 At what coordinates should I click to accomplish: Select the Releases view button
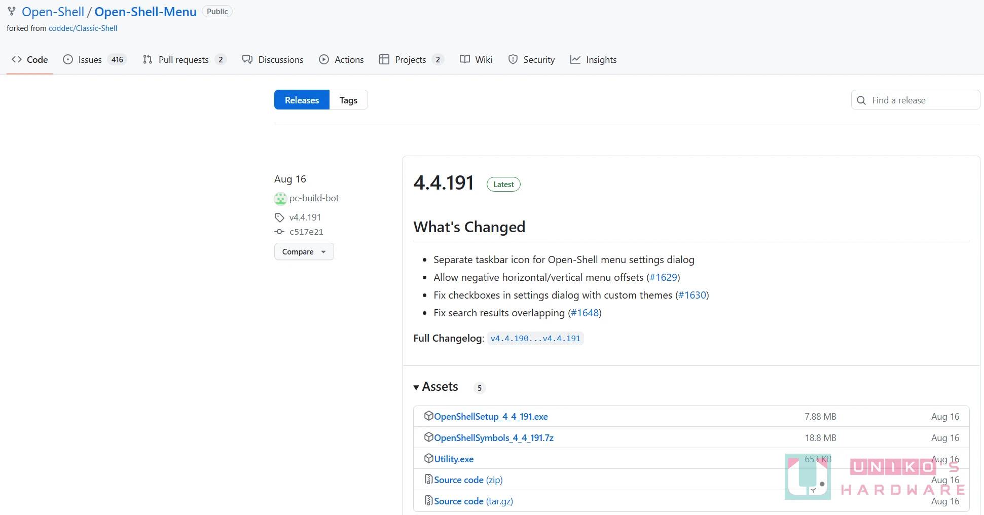tap(302, 100)
